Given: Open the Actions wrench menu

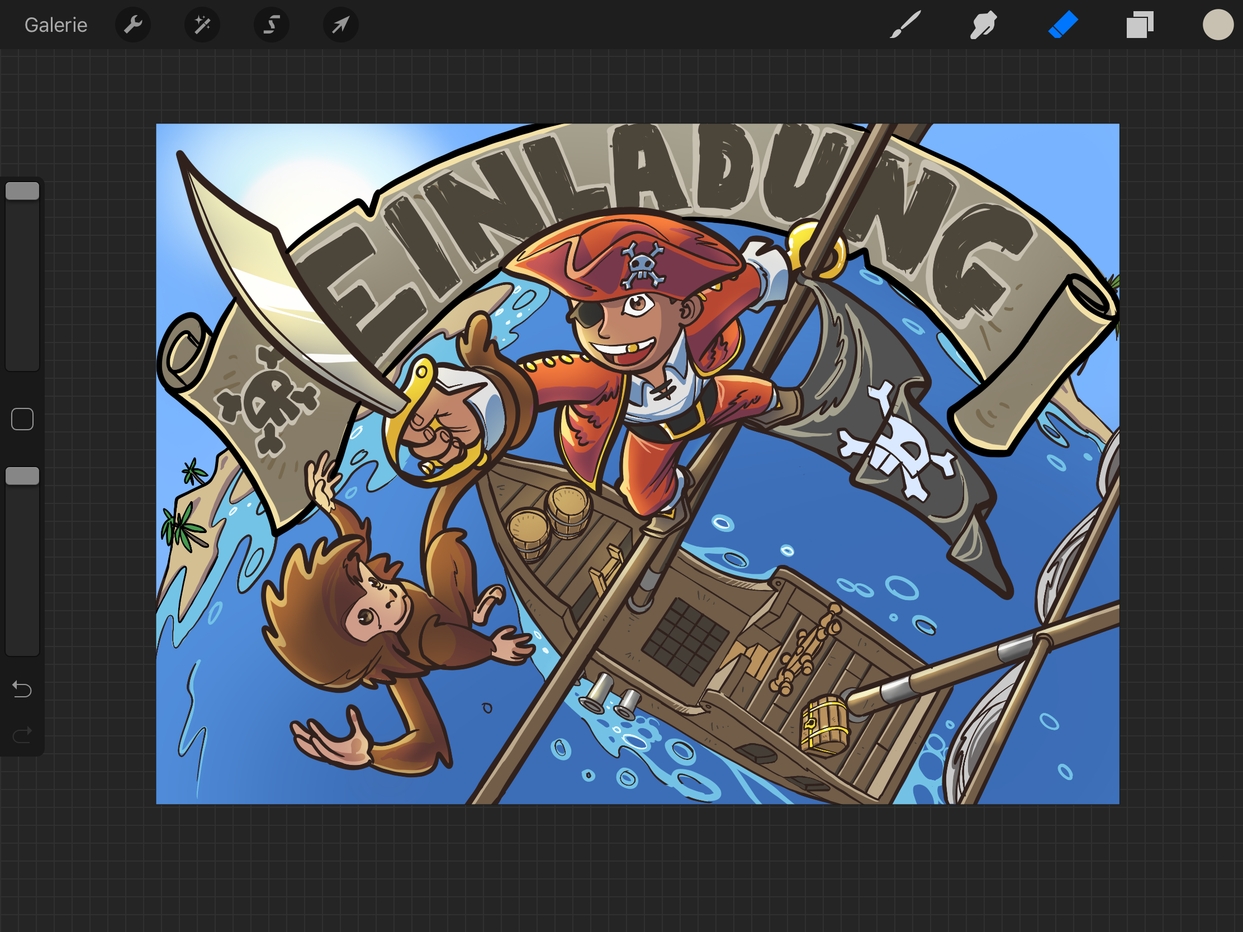Looking at the screenshot, I should tap(133, 25).
